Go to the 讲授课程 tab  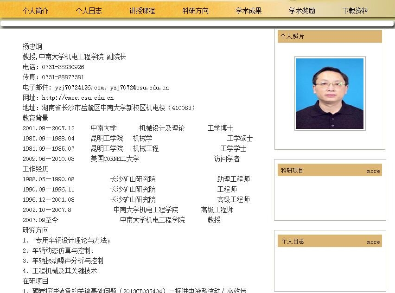click(x=142, y=11)
